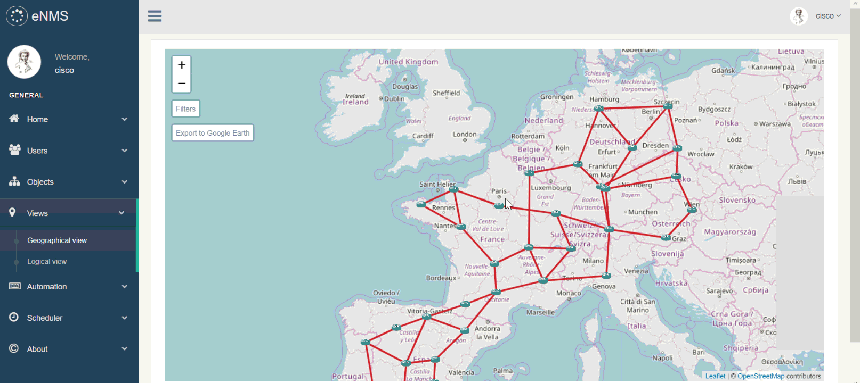The height and width of the screenshot is (383, 860).
Task: Click the About copyright icon
Action: click(x=14, y=348)
